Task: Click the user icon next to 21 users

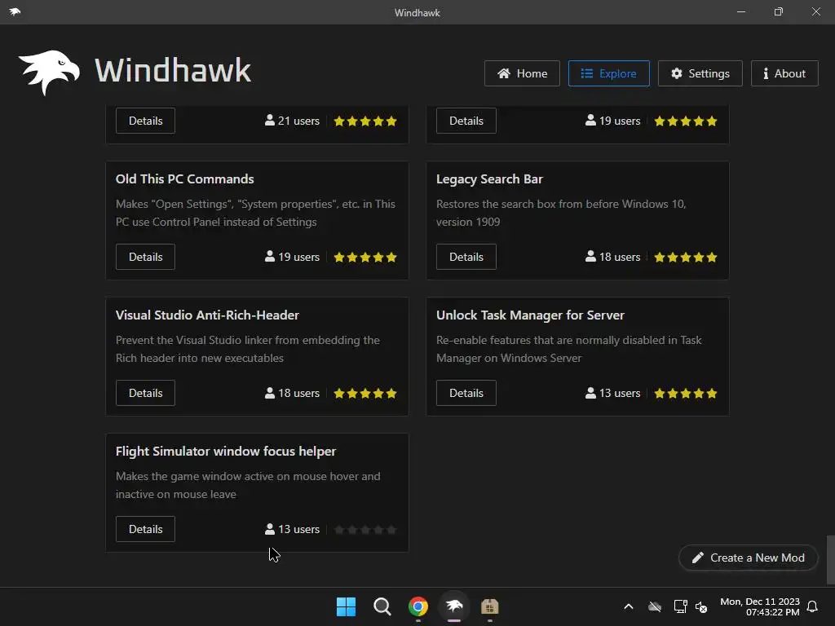Action: coord(270,121)
